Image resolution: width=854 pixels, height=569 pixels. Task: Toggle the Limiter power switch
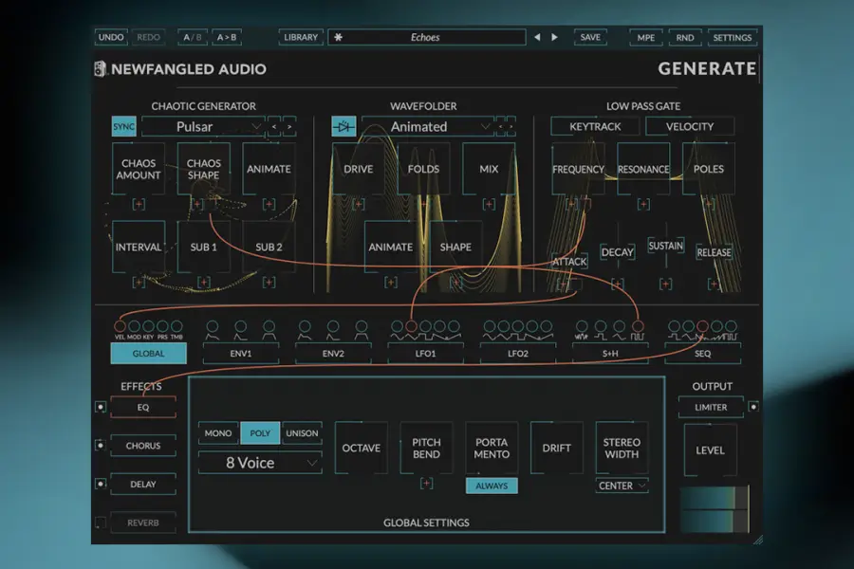click(x=753, y=407)
